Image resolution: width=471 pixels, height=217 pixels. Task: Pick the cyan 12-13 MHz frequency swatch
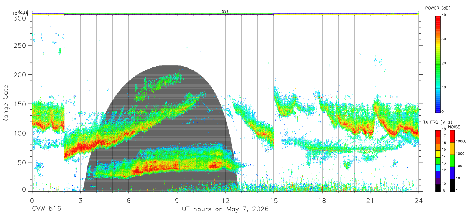point(438,168)
